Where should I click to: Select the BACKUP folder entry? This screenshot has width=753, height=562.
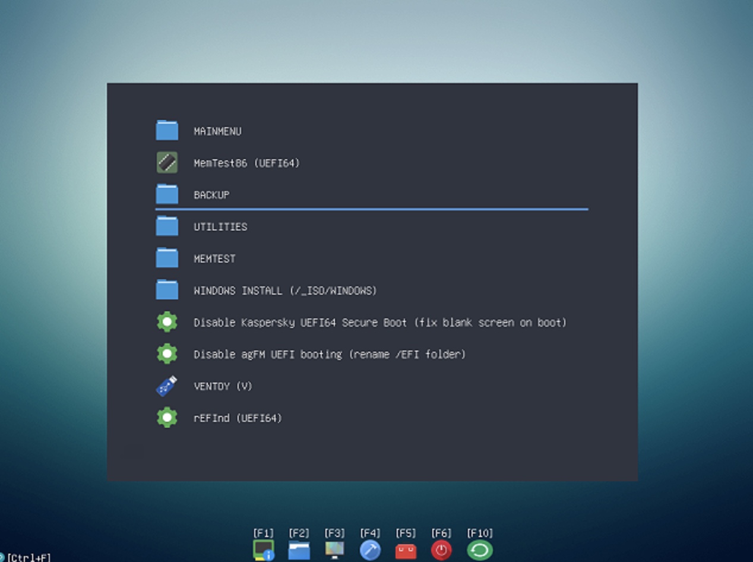(x=372, y=194)
